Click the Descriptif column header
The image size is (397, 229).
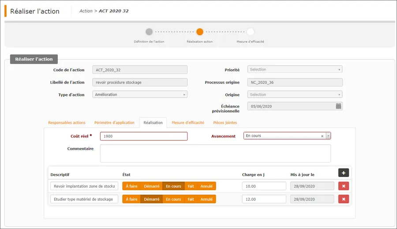click(x=60, y=175)
